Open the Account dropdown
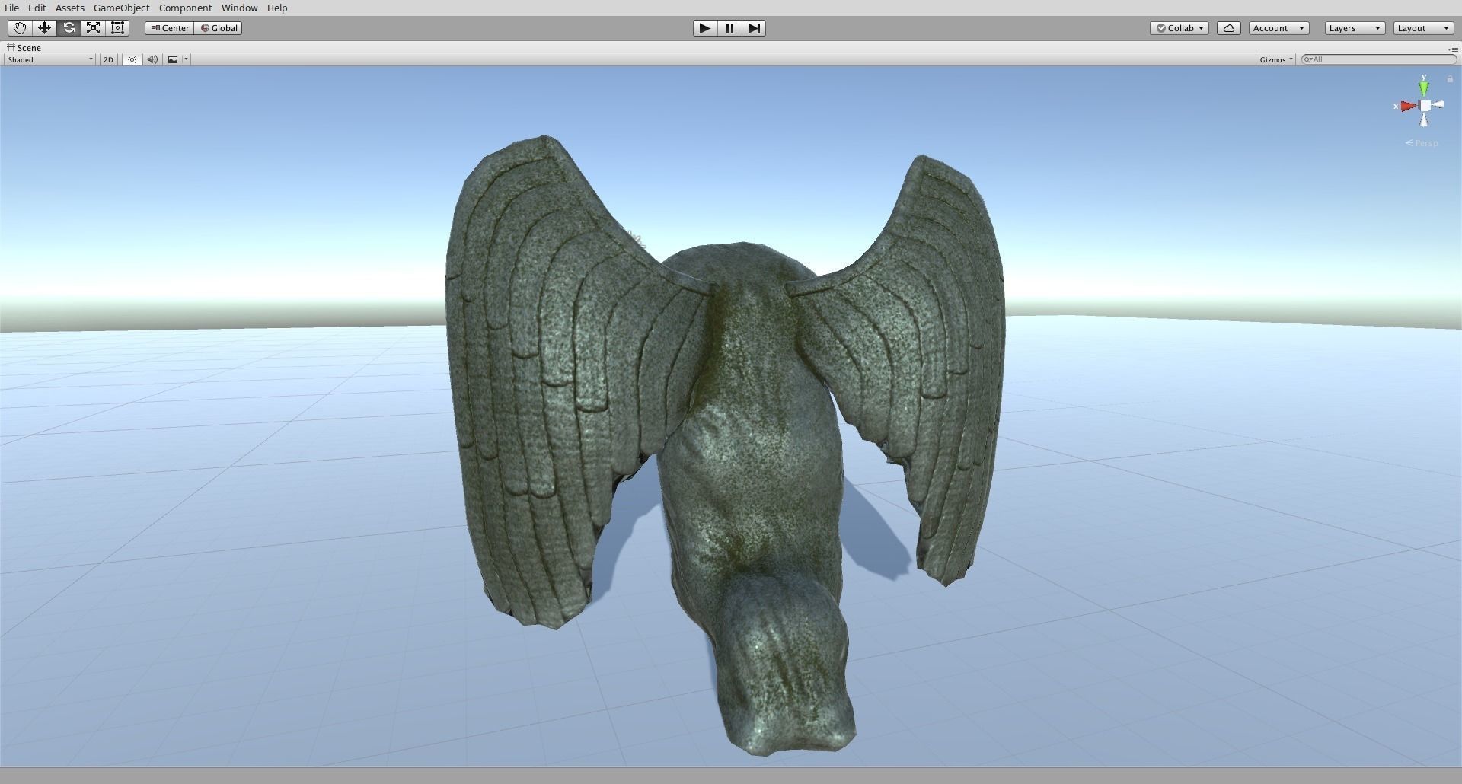Screen dimensions: 1462x784 tap(1278, 28)
